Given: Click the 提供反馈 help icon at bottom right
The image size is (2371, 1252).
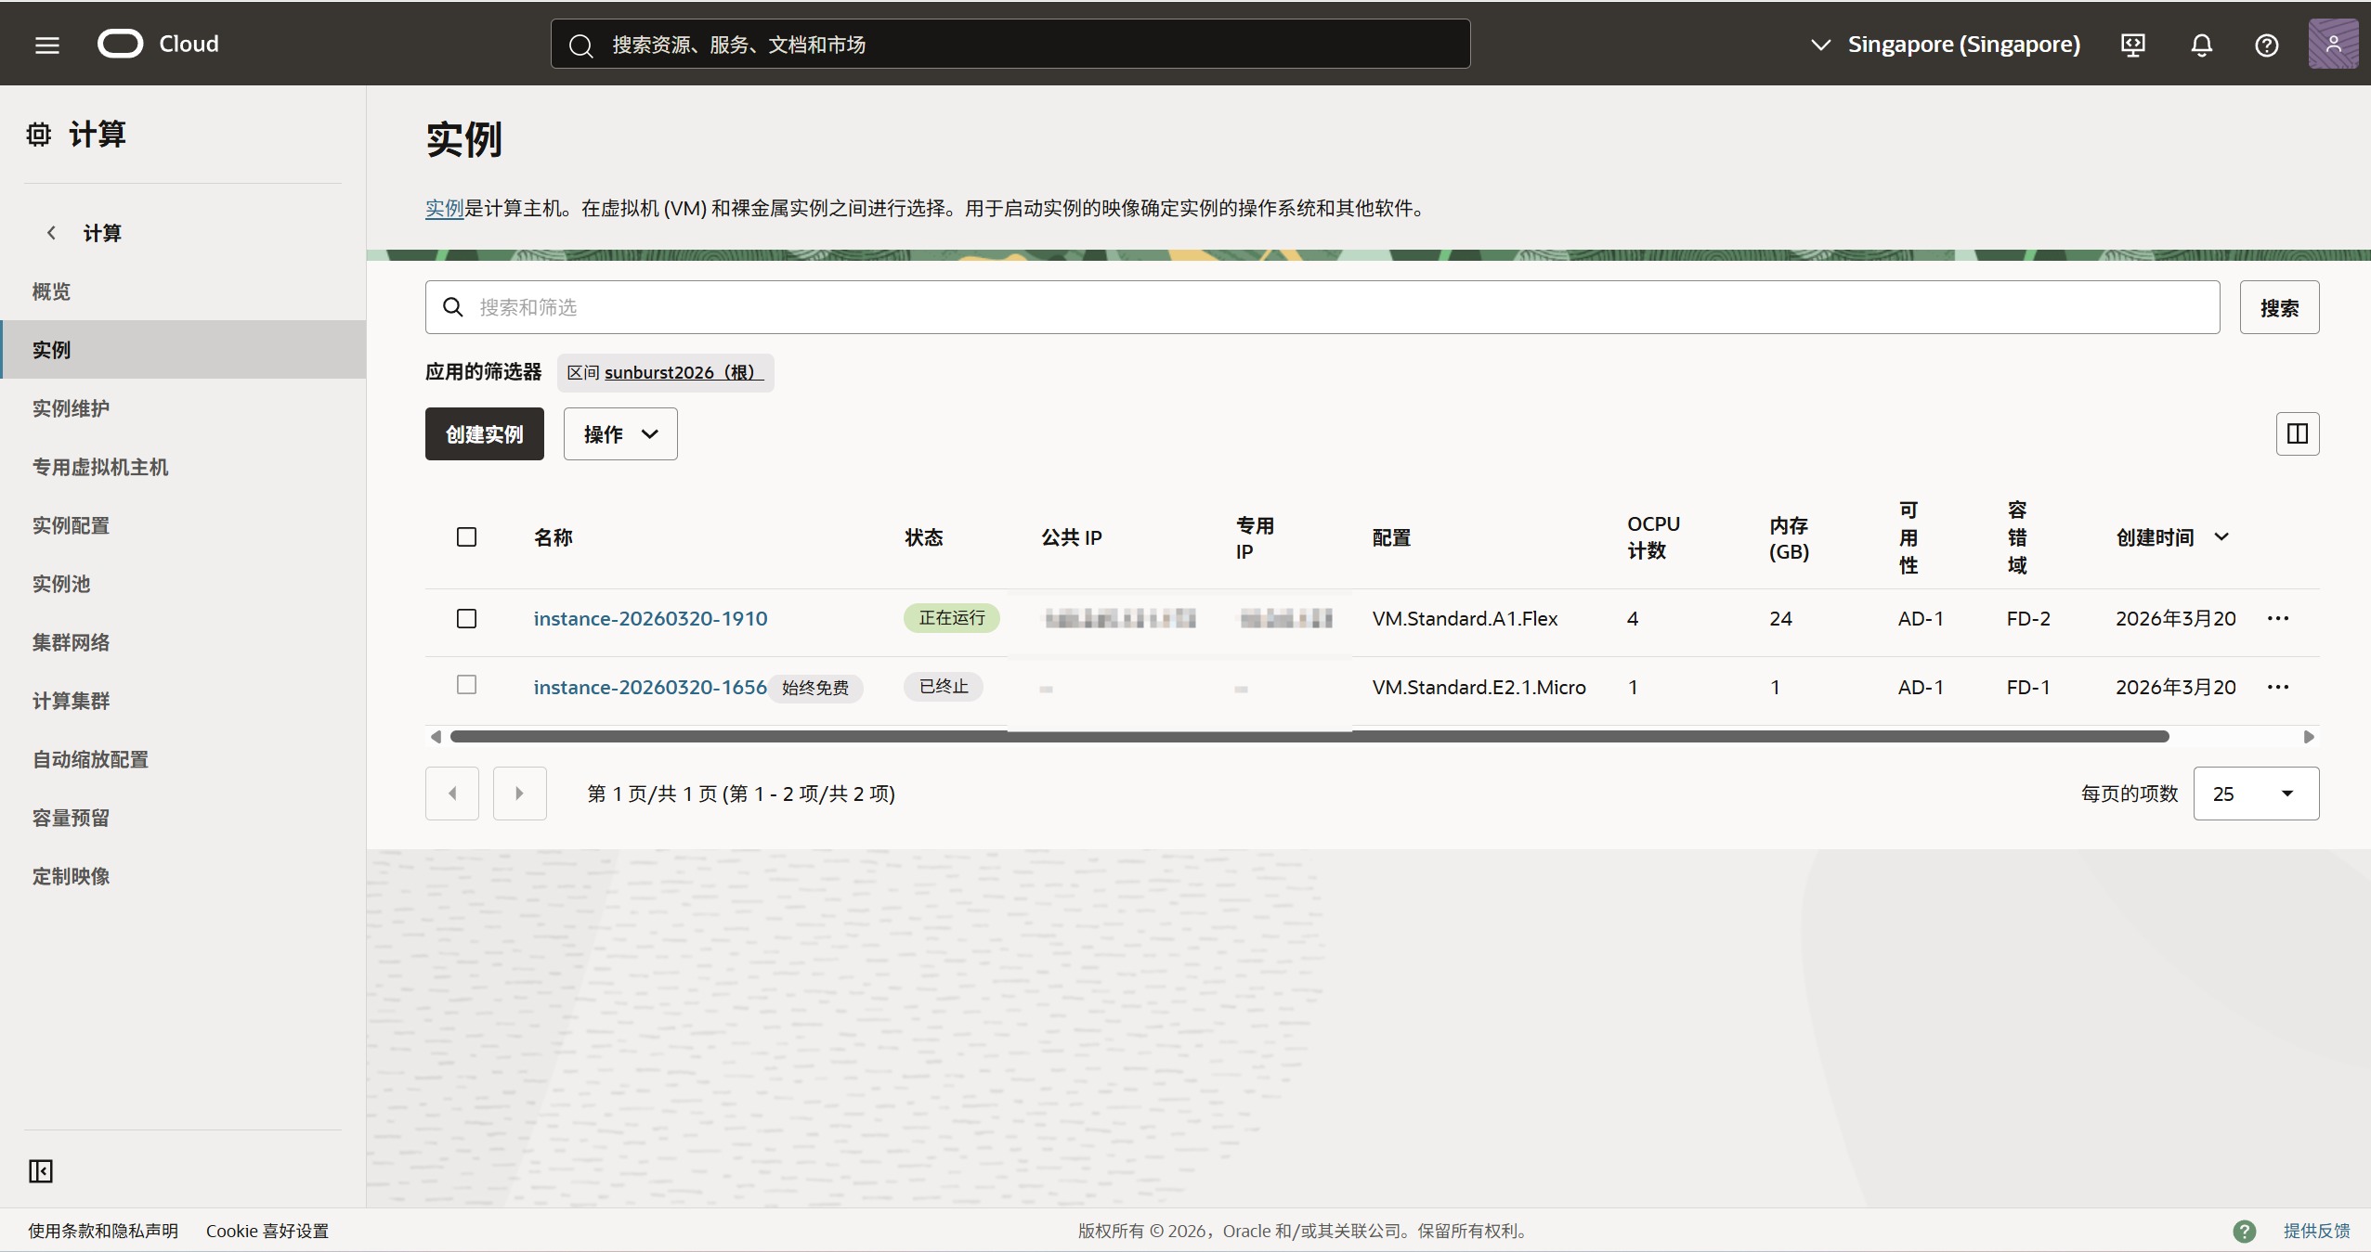Looking at the screenshot, I should tap(2245, 1230).
